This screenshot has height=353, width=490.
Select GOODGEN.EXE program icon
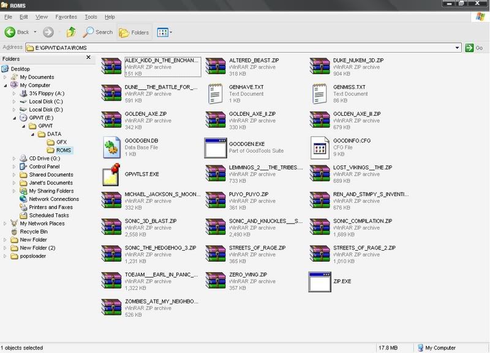coord(216,148)
